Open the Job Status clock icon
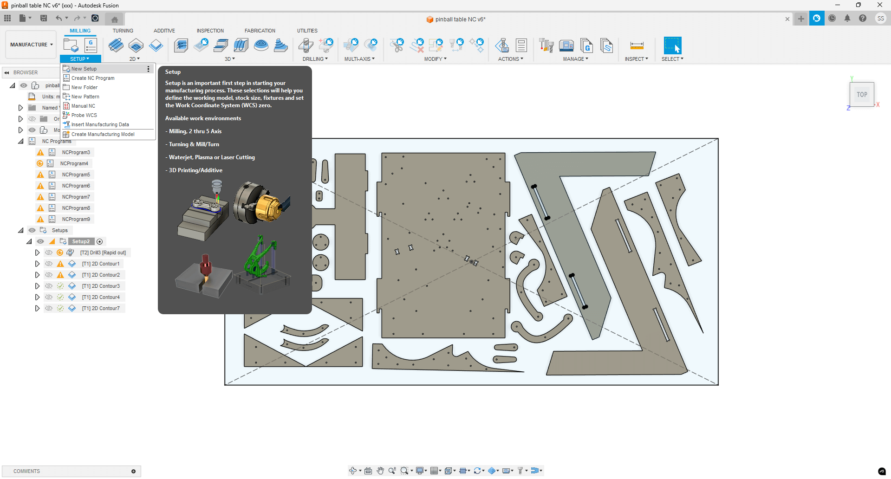Viewport: 891px width, 479px height. point(832,19)
